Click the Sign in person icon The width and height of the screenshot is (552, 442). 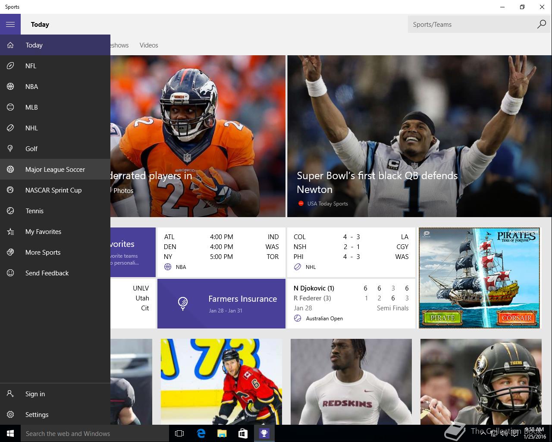point(10,394)
